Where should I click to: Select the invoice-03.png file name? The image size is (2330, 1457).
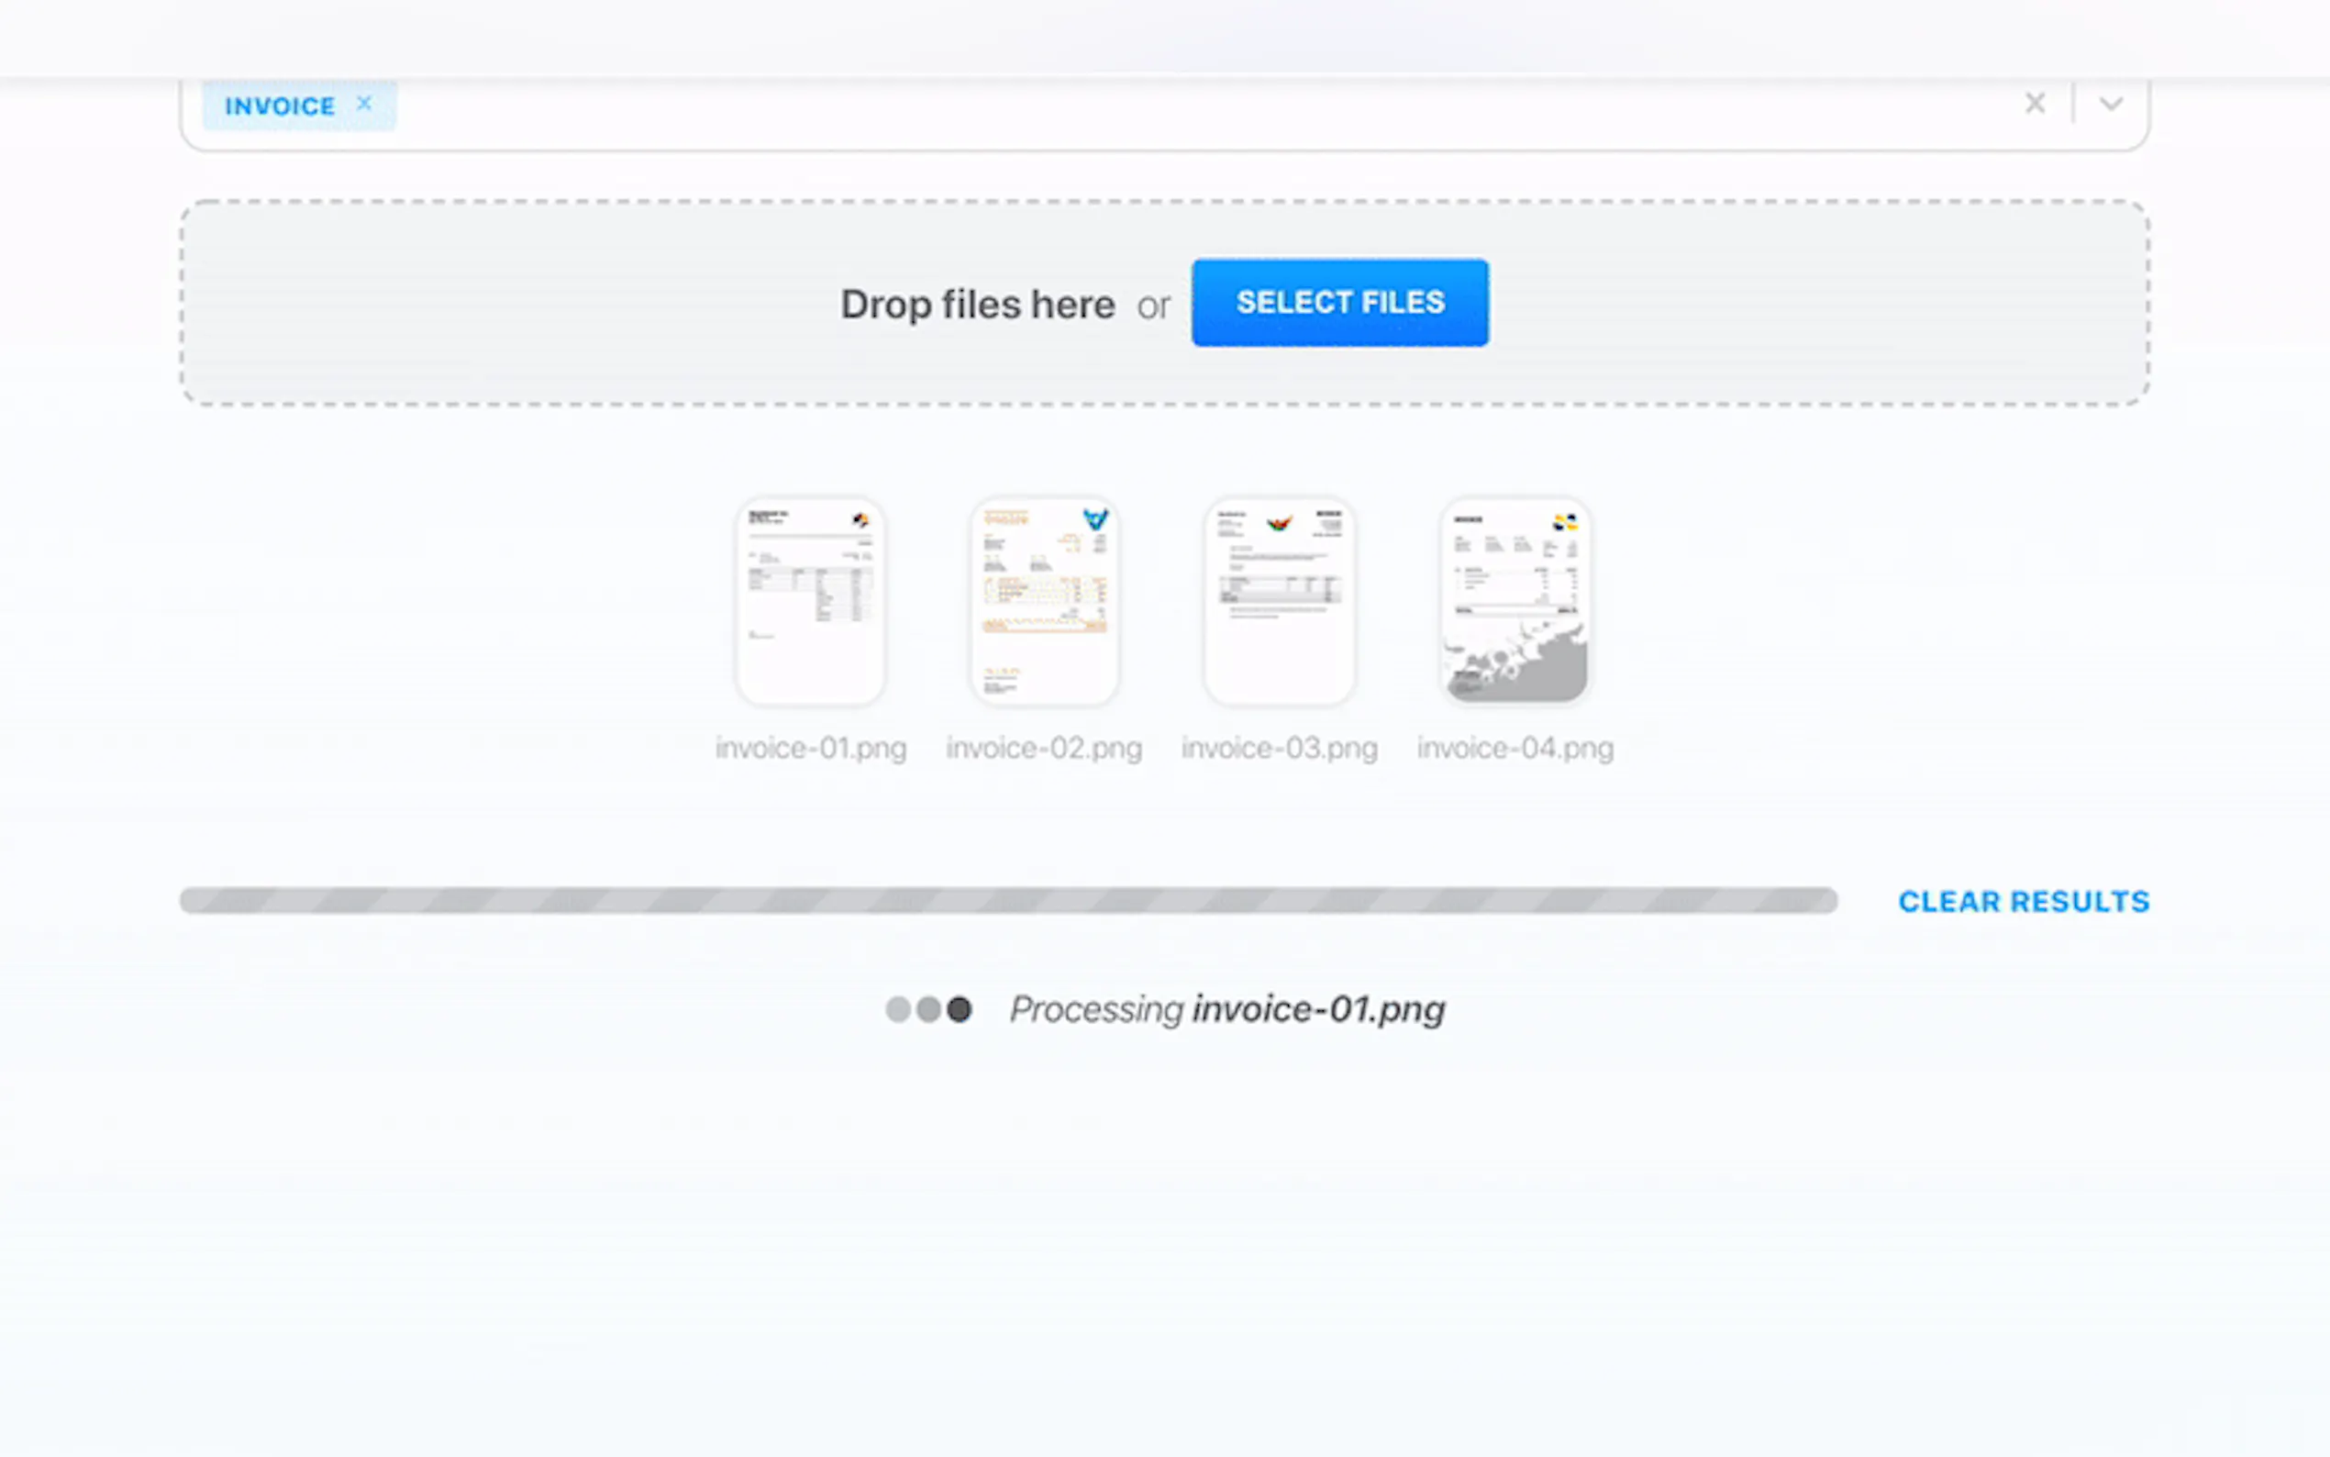click(1278, 748)
